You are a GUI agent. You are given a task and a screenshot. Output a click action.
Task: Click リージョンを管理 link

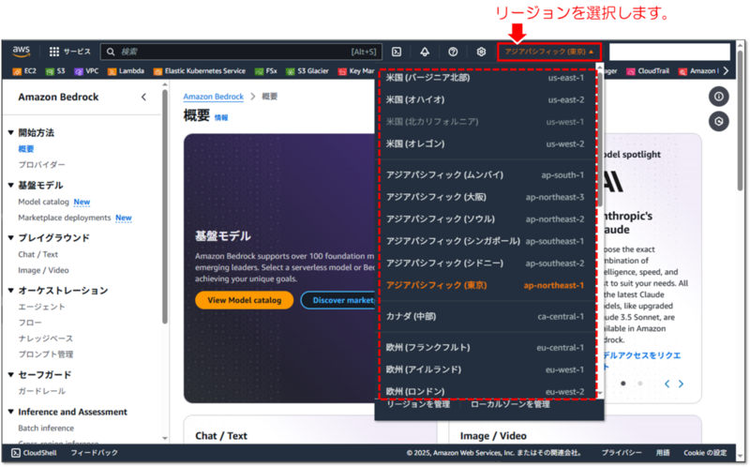click(418, 404)
